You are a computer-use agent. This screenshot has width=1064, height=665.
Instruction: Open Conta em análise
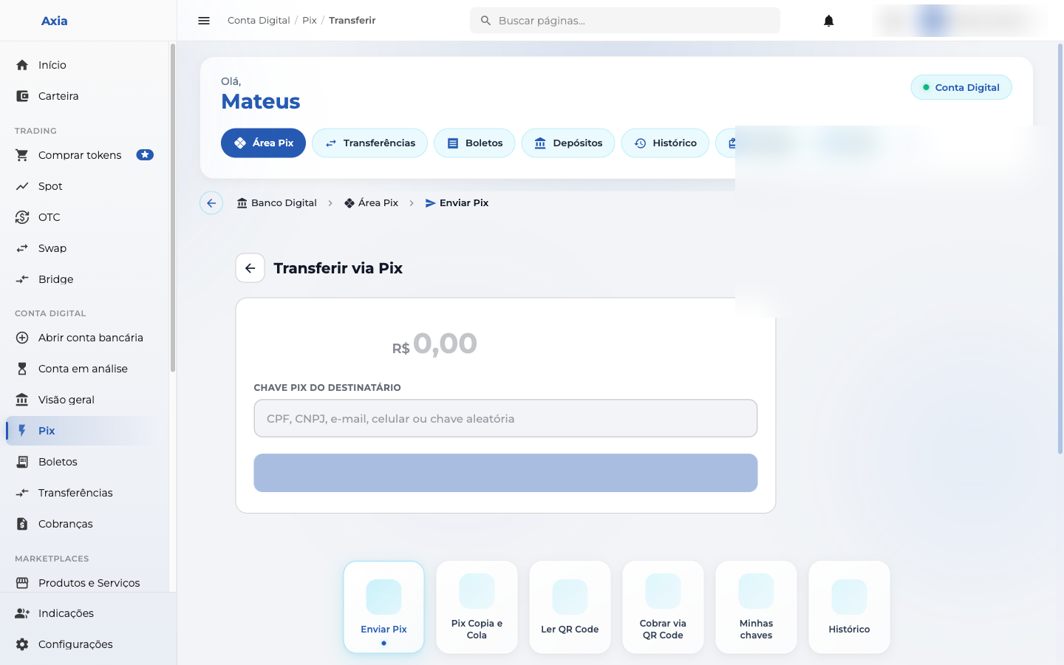(84, 369)
